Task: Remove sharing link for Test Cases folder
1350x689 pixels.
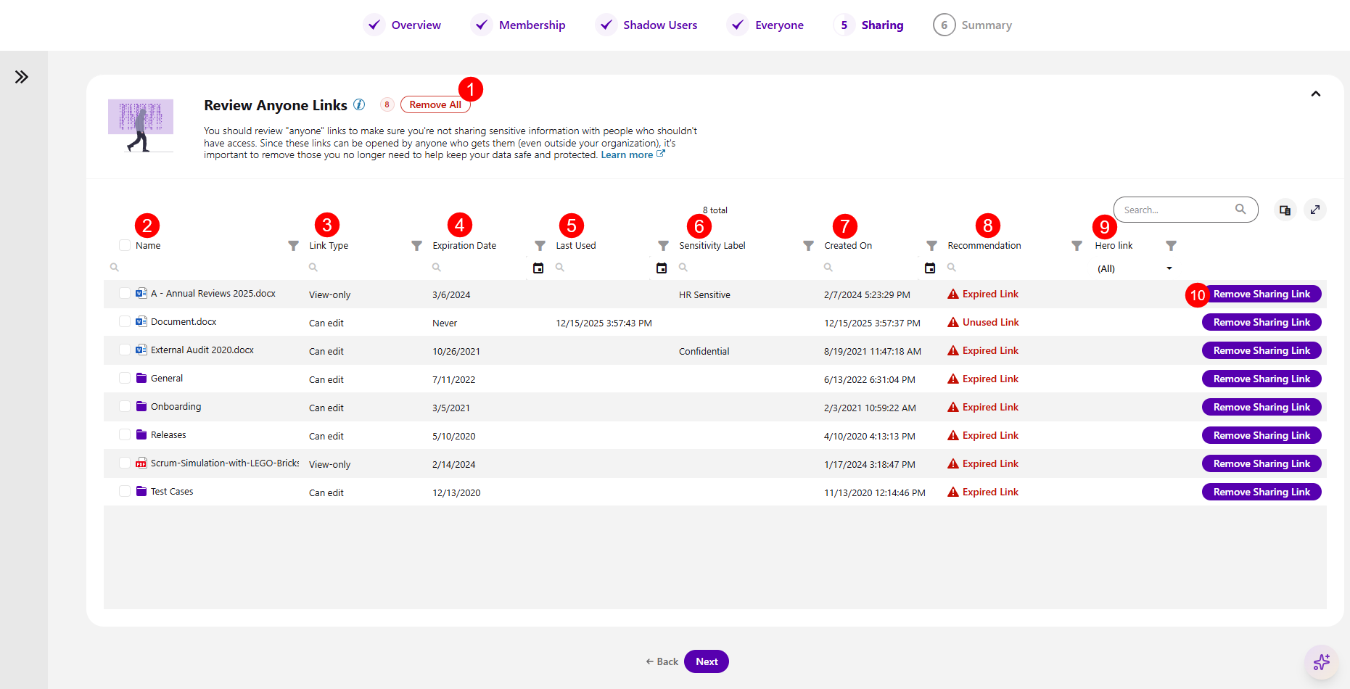Action: point(1261,492)
